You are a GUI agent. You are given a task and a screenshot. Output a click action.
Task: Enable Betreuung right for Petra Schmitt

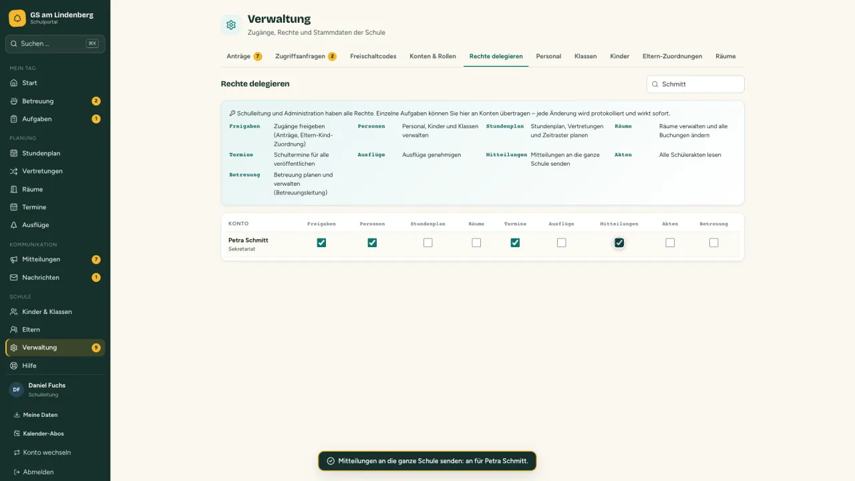(x=713, y=243)
